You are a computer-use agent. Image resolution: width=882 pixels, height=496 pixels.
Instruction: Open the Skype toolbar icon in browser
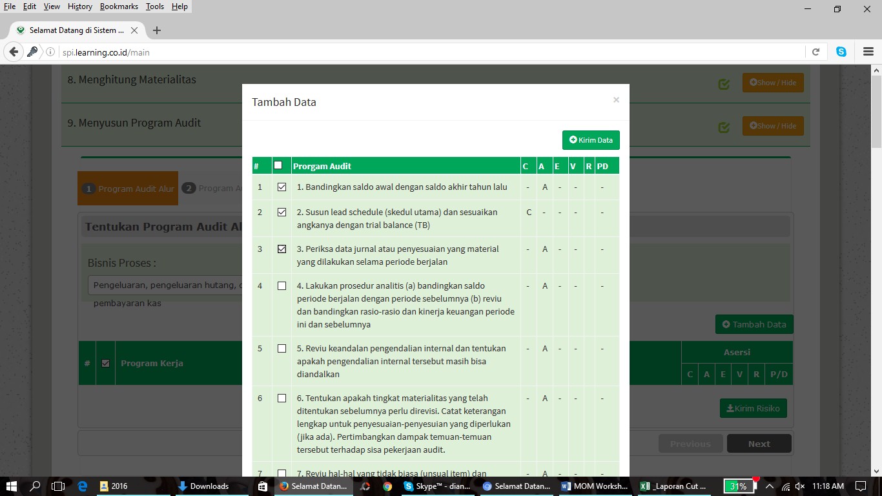tap(841, 52)
